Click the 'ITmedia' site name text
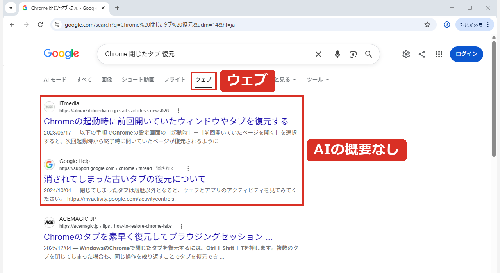 click(69, 103)
